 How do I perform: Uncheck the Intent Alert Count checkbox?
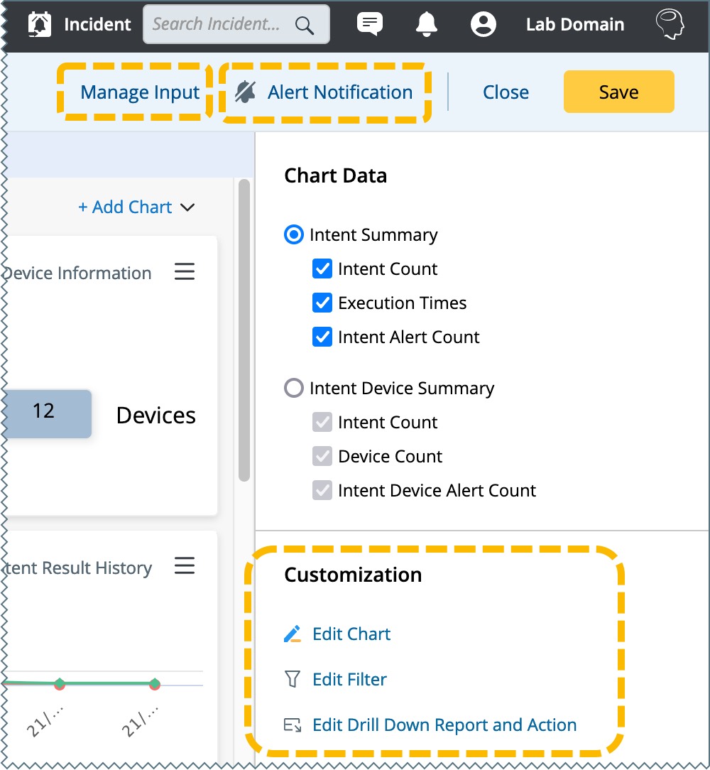click(322, 337)
